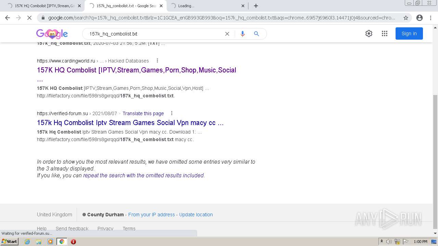Start voice search with the microphone icon

pyautogui.click(x=243, y=34)
